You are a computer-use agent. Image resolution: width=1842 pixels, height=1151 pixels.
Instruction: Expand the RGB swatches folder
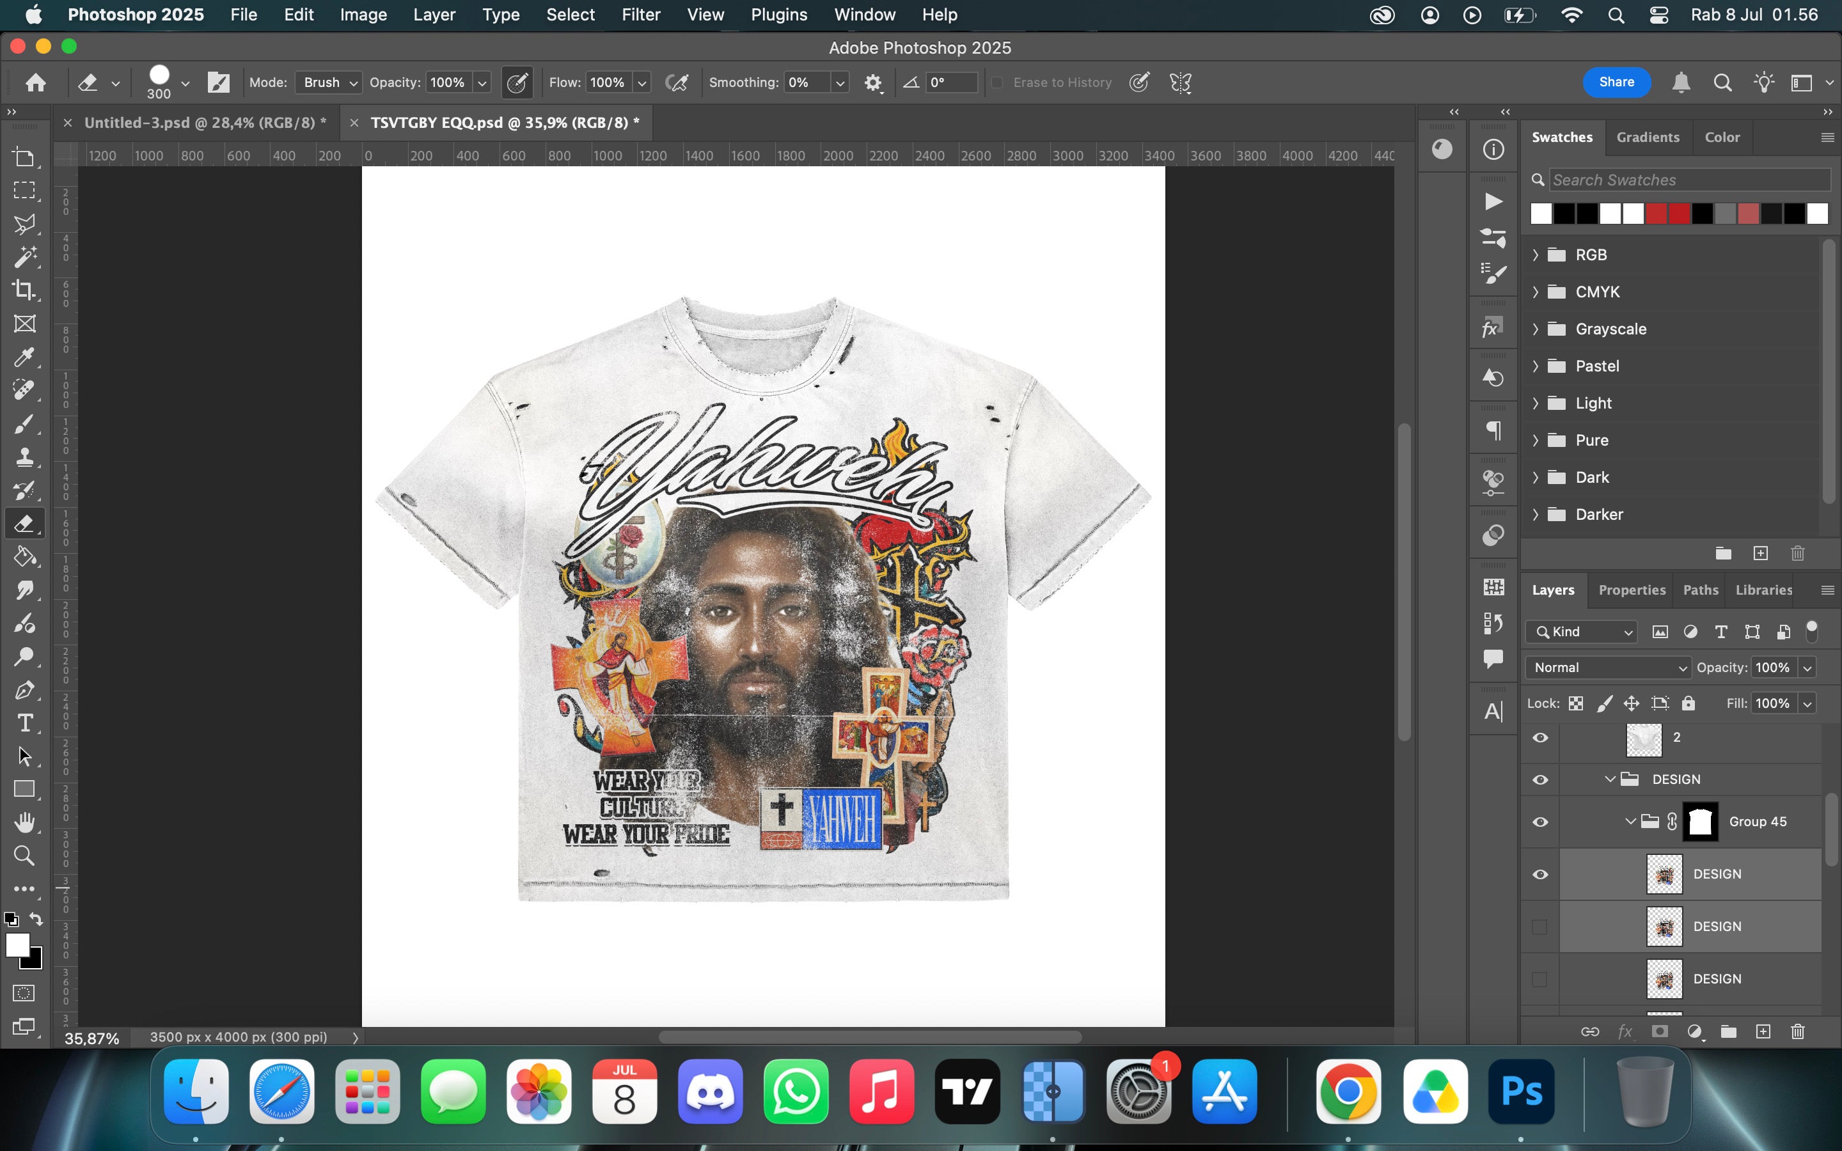(1535, 255)
